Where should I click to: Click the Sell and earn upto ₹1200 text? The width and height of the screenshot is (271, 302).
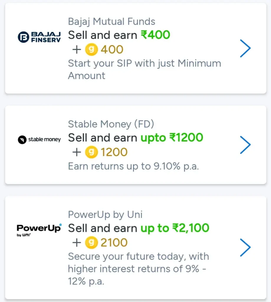tap(135, 137)
